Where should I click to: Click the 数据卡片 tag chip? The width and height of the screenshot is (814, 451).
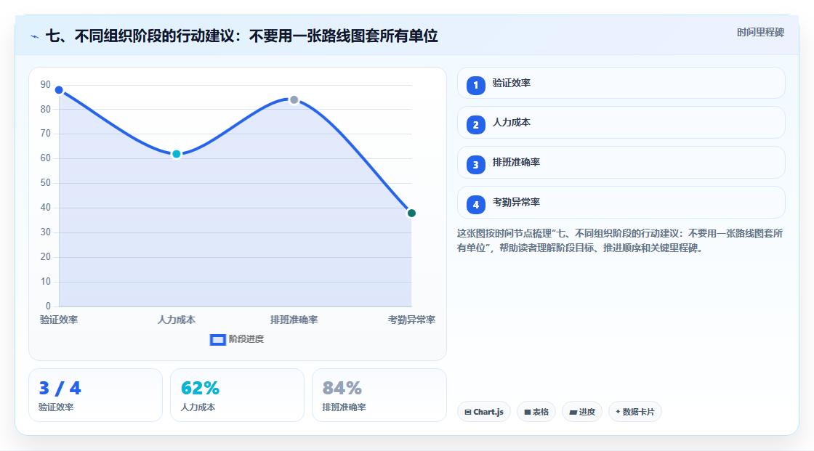[635, 412]
